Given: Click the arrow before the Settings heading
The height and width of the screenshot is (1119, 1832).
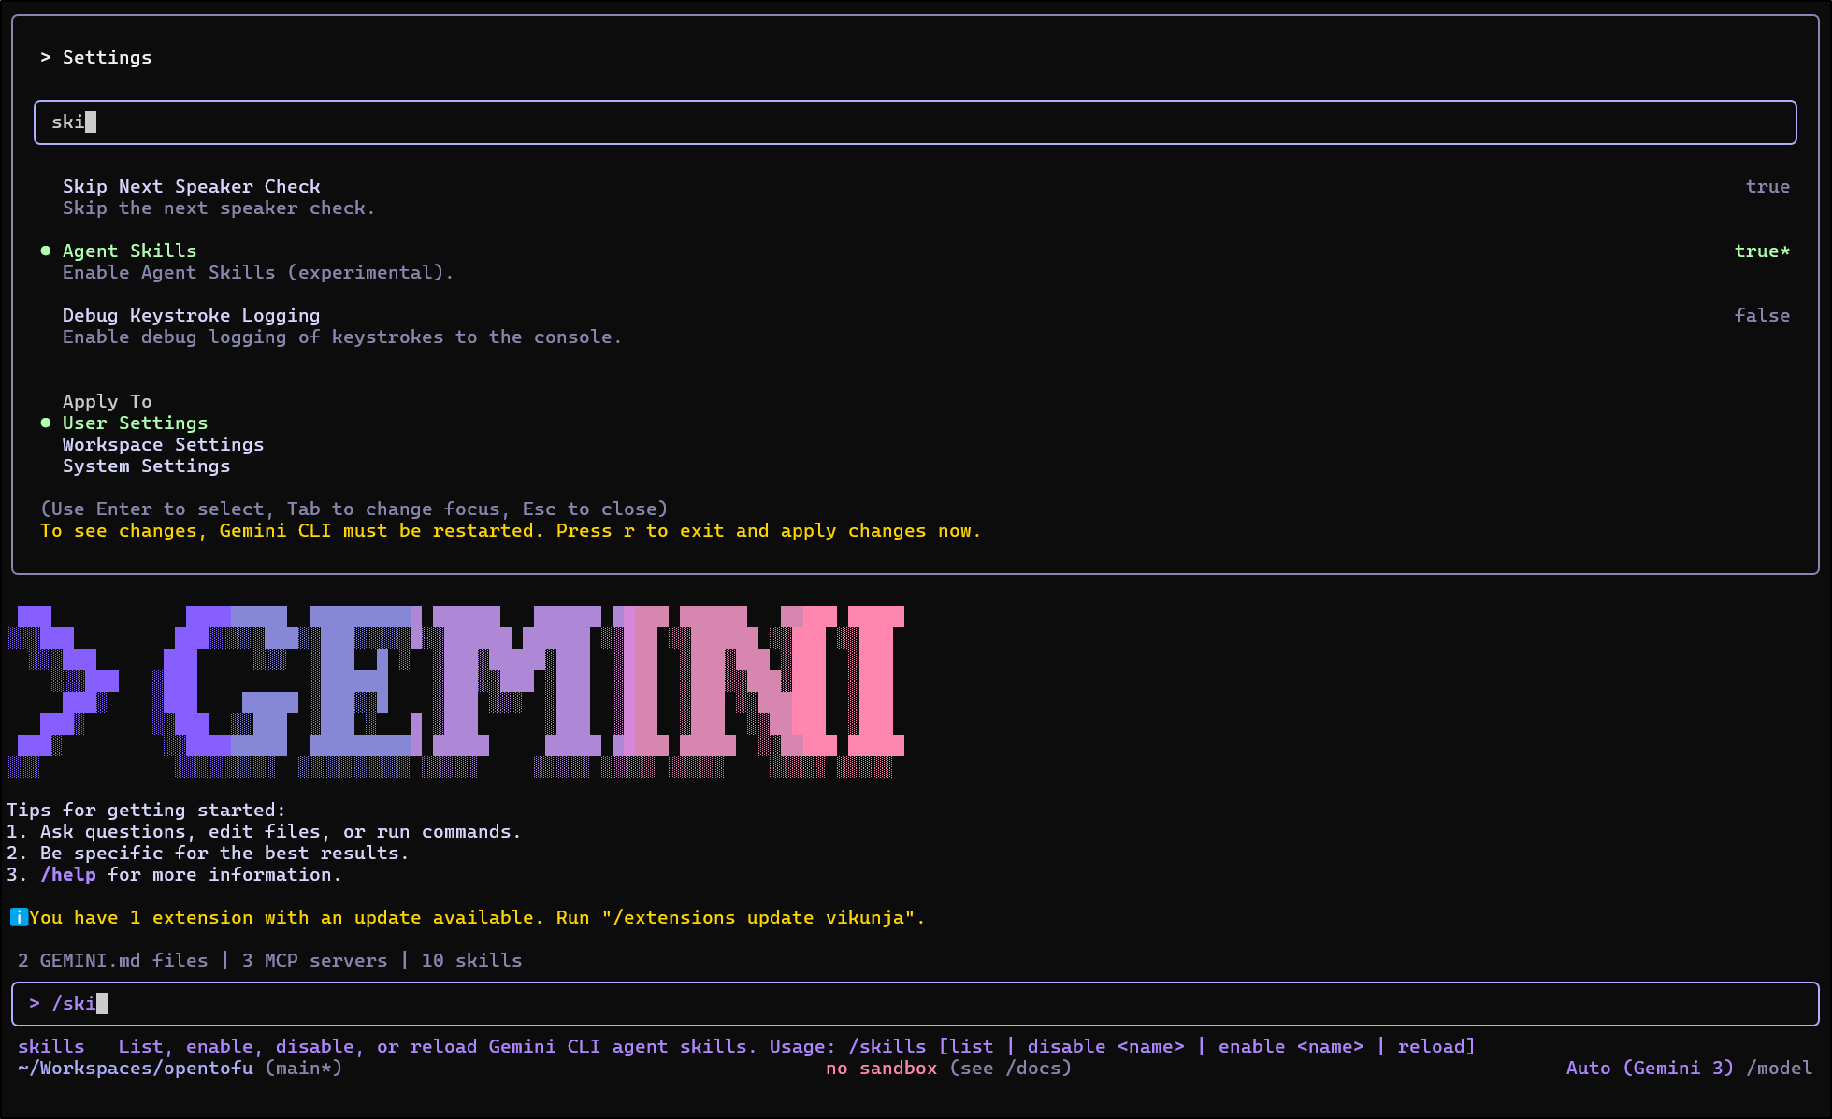Looking at the screenshot, I should [46, 58].
